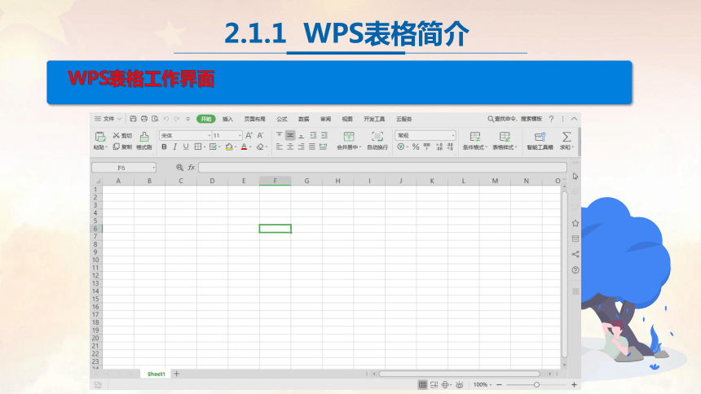Select the Format Painter (格式刷)
The image size is (701, 394).
(144, 141)
